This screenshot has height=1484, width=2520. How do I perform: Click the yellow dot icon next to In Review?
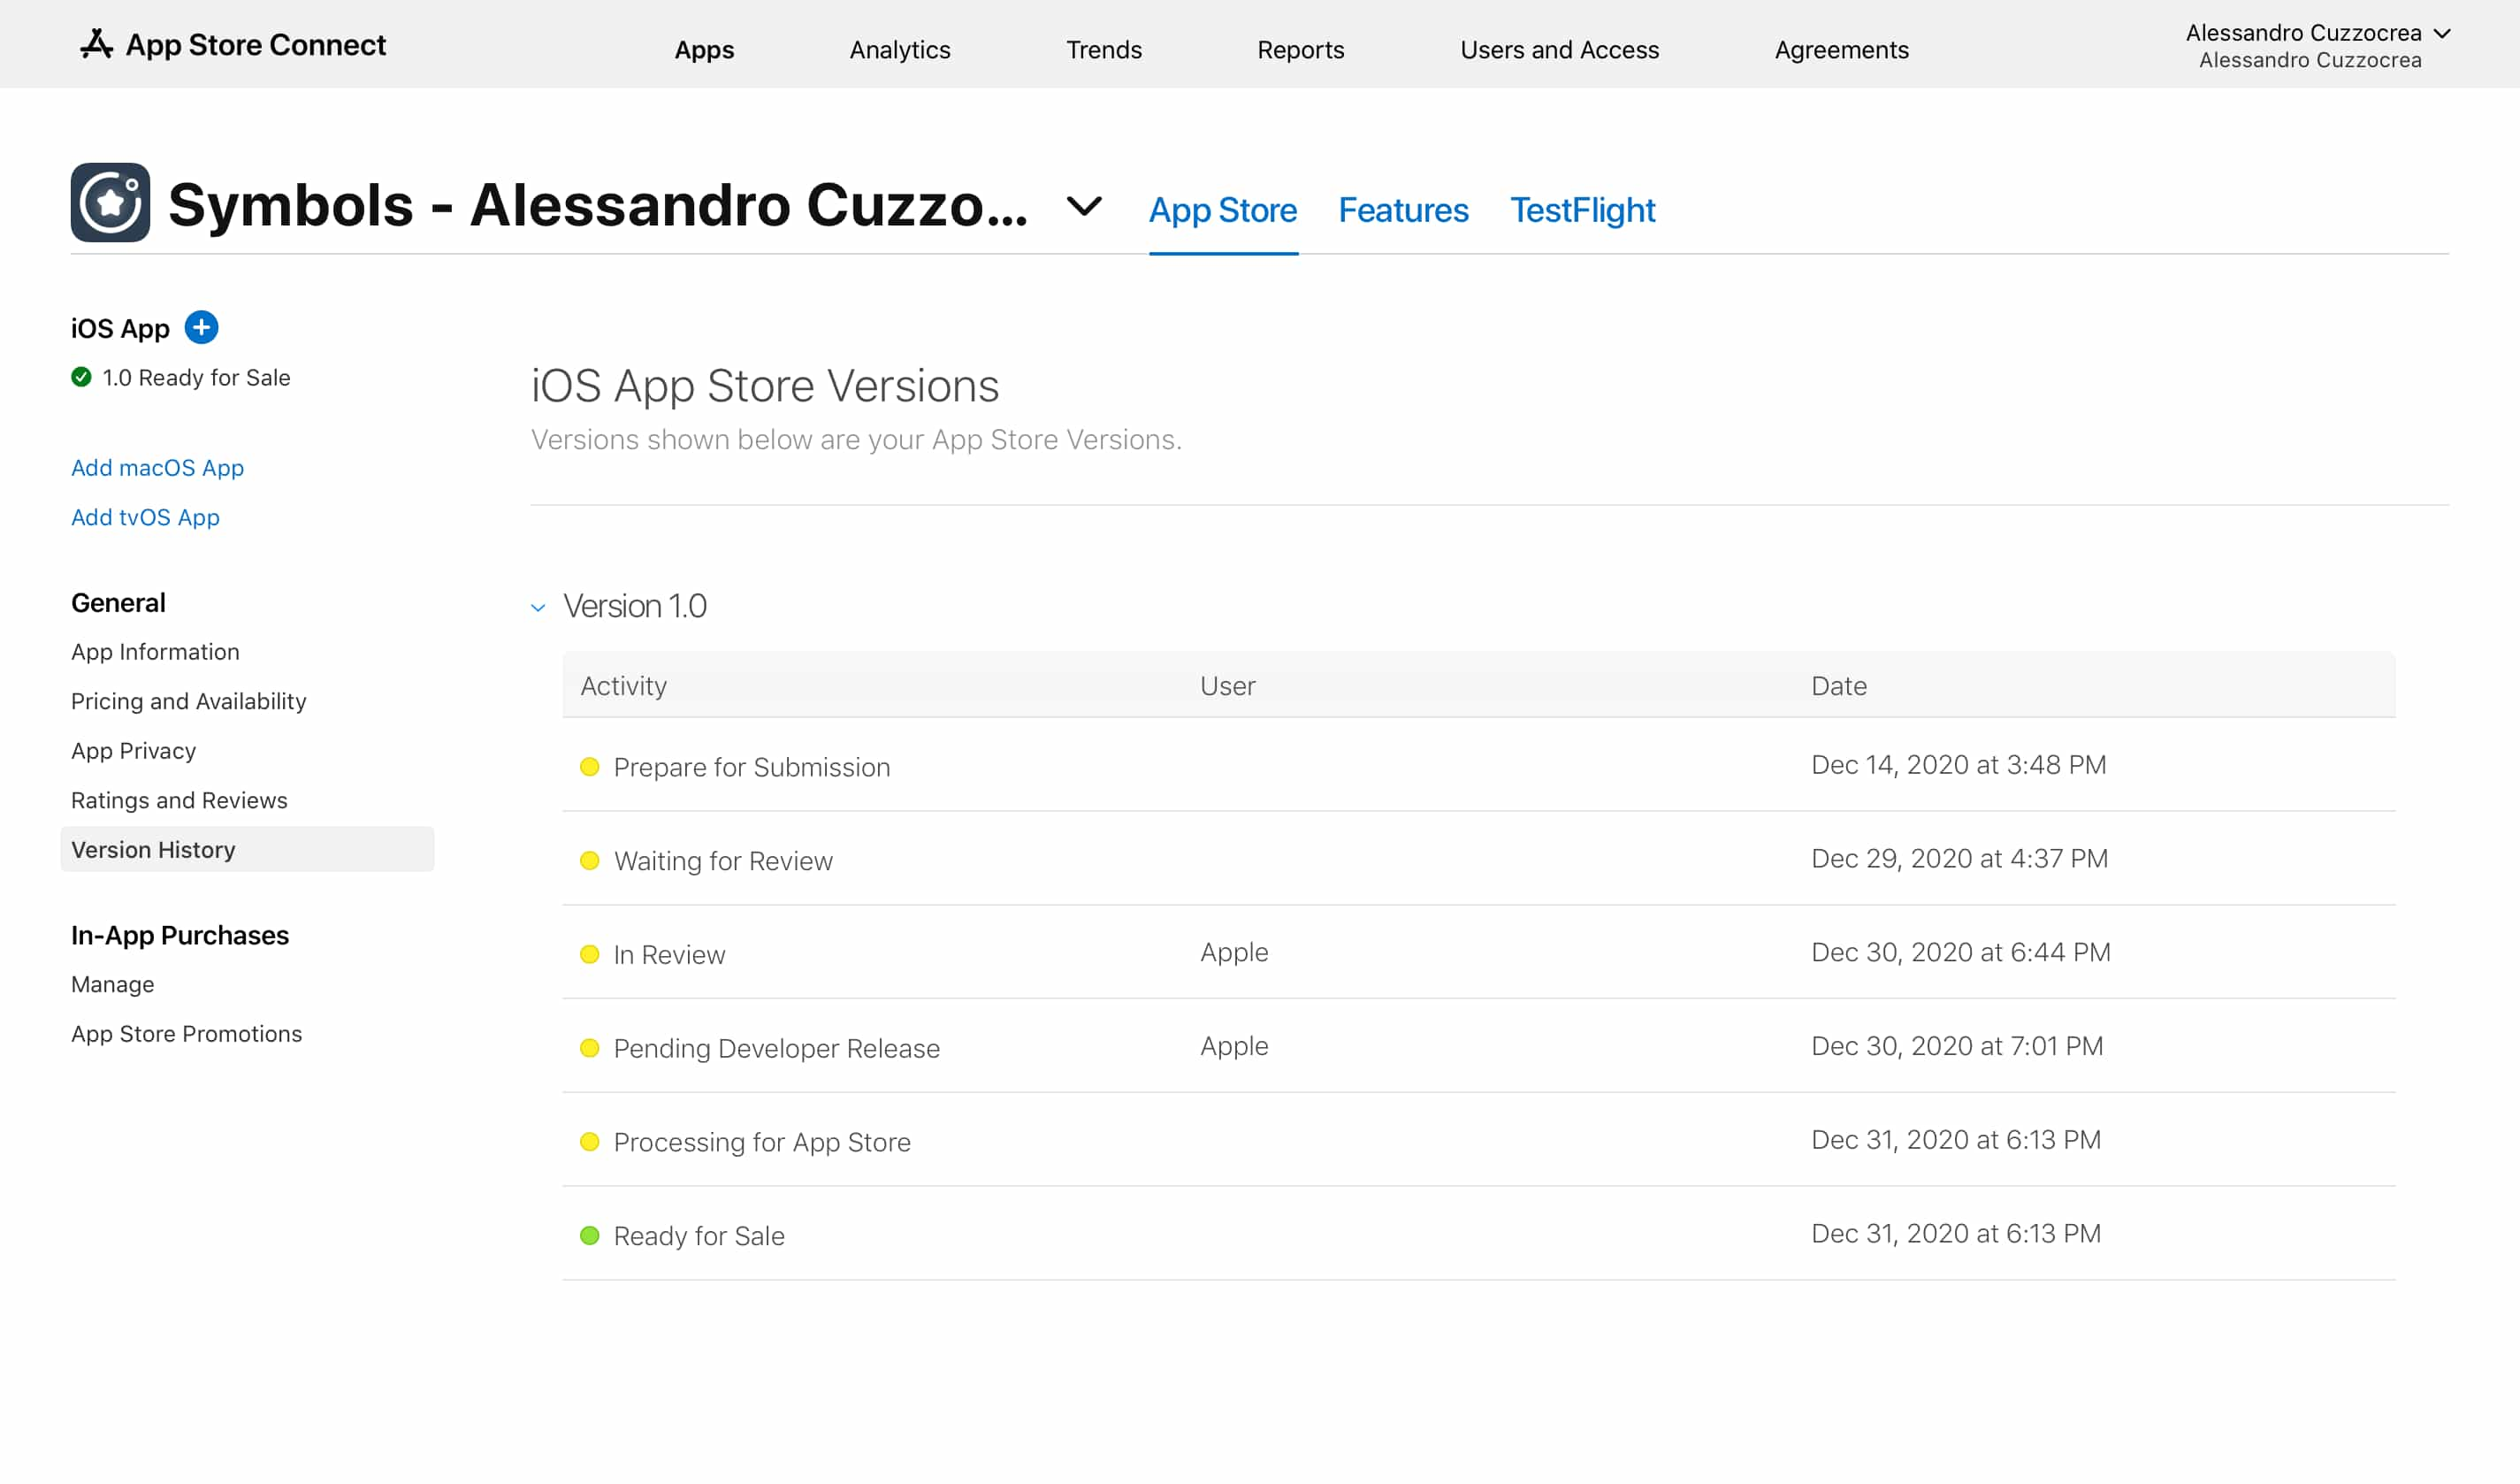point(592,952)
